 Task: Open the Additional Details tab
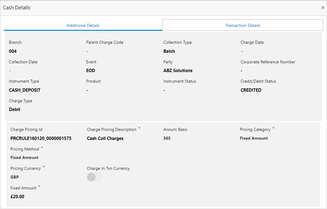pos(83,25)
